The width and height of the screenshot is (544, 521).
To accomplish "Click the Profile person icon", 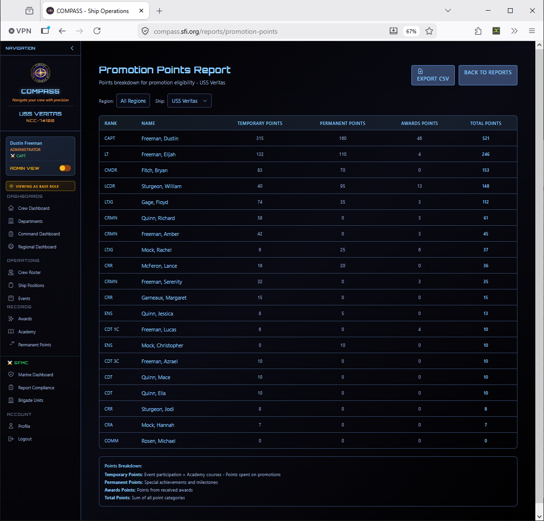I will tap(11, 426).
